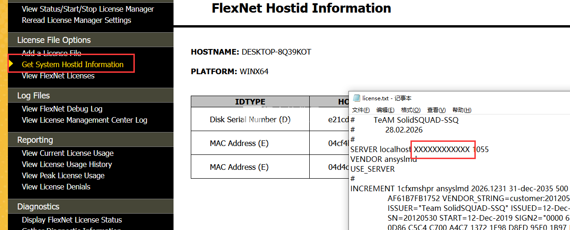Click the yellow arrow beside Get System Hostid
The height and width of the screenshot is (230, 570).
(x=11, y=64)
